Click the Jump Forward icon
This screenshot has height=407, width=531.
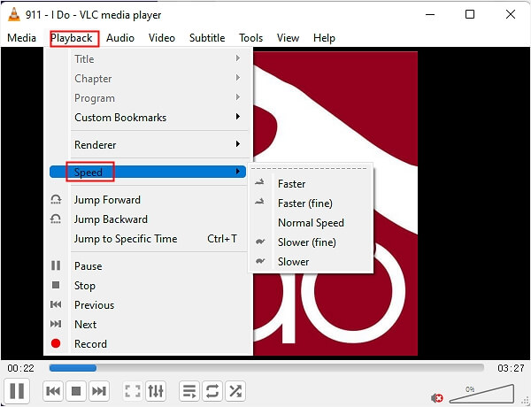56,199
